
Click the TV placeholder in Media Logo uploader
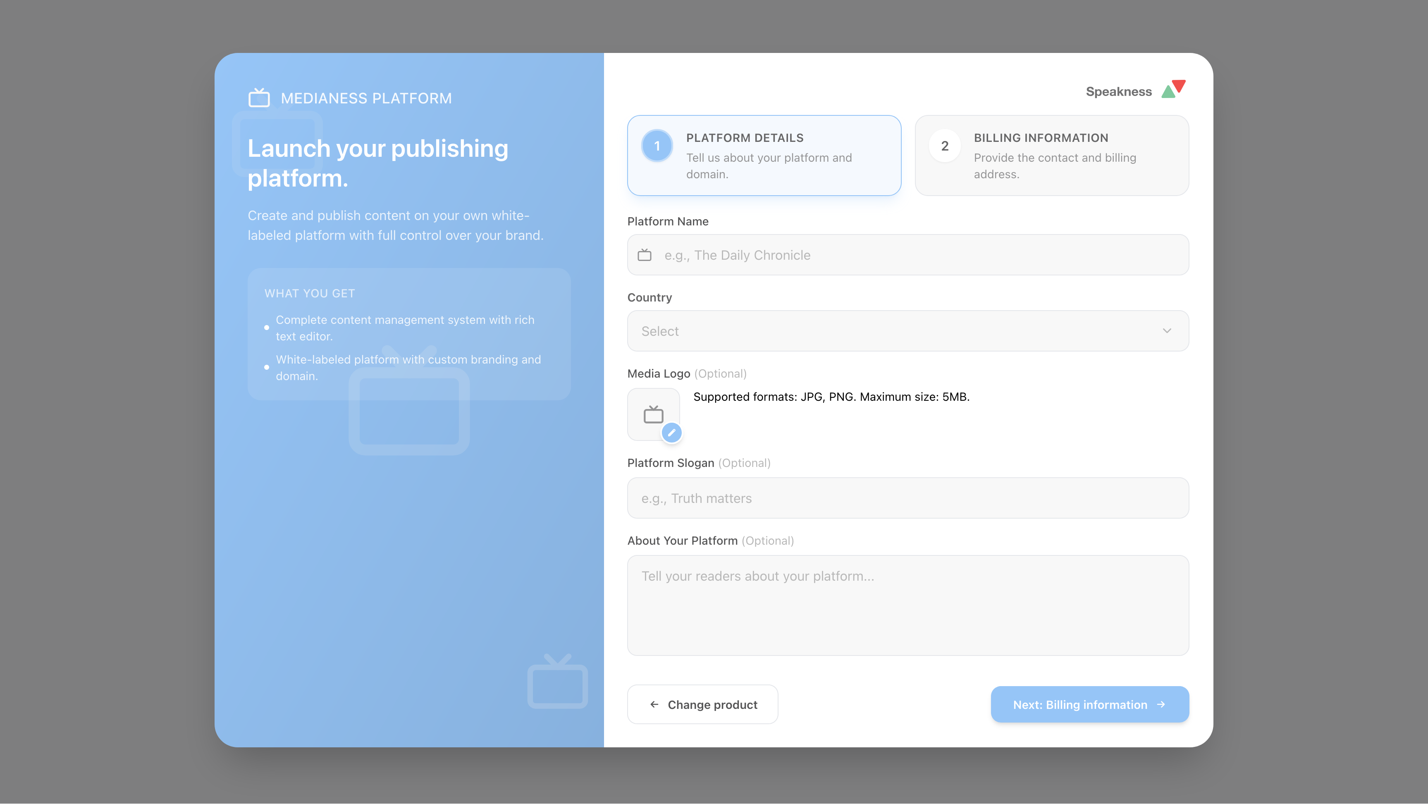point(654,413)
